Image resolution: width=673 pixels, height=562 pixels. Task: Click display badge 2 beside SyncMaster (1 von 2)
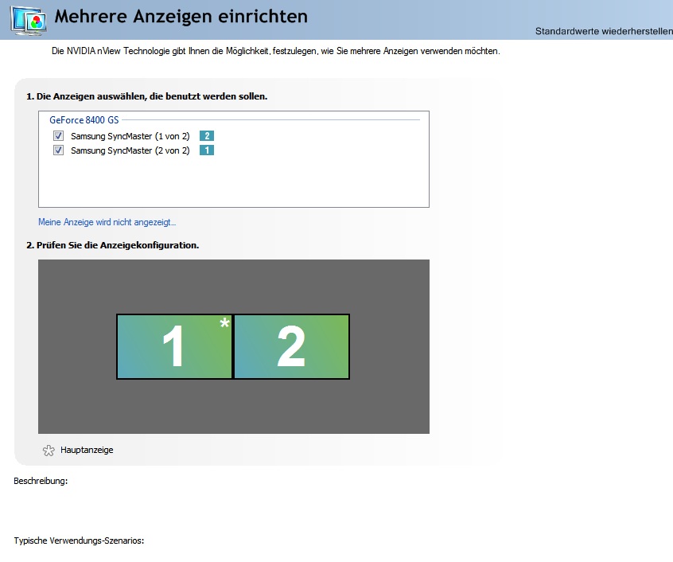point(207,136)
